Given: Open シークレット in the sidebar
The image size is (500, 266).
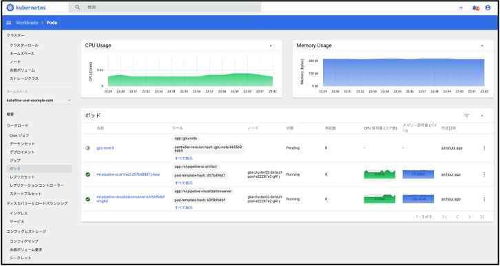Looking at the screenshot, I should (21, 258).
